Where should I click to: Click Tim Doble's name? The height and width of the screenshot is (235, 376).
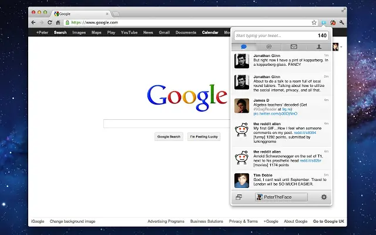pos(263,175)
